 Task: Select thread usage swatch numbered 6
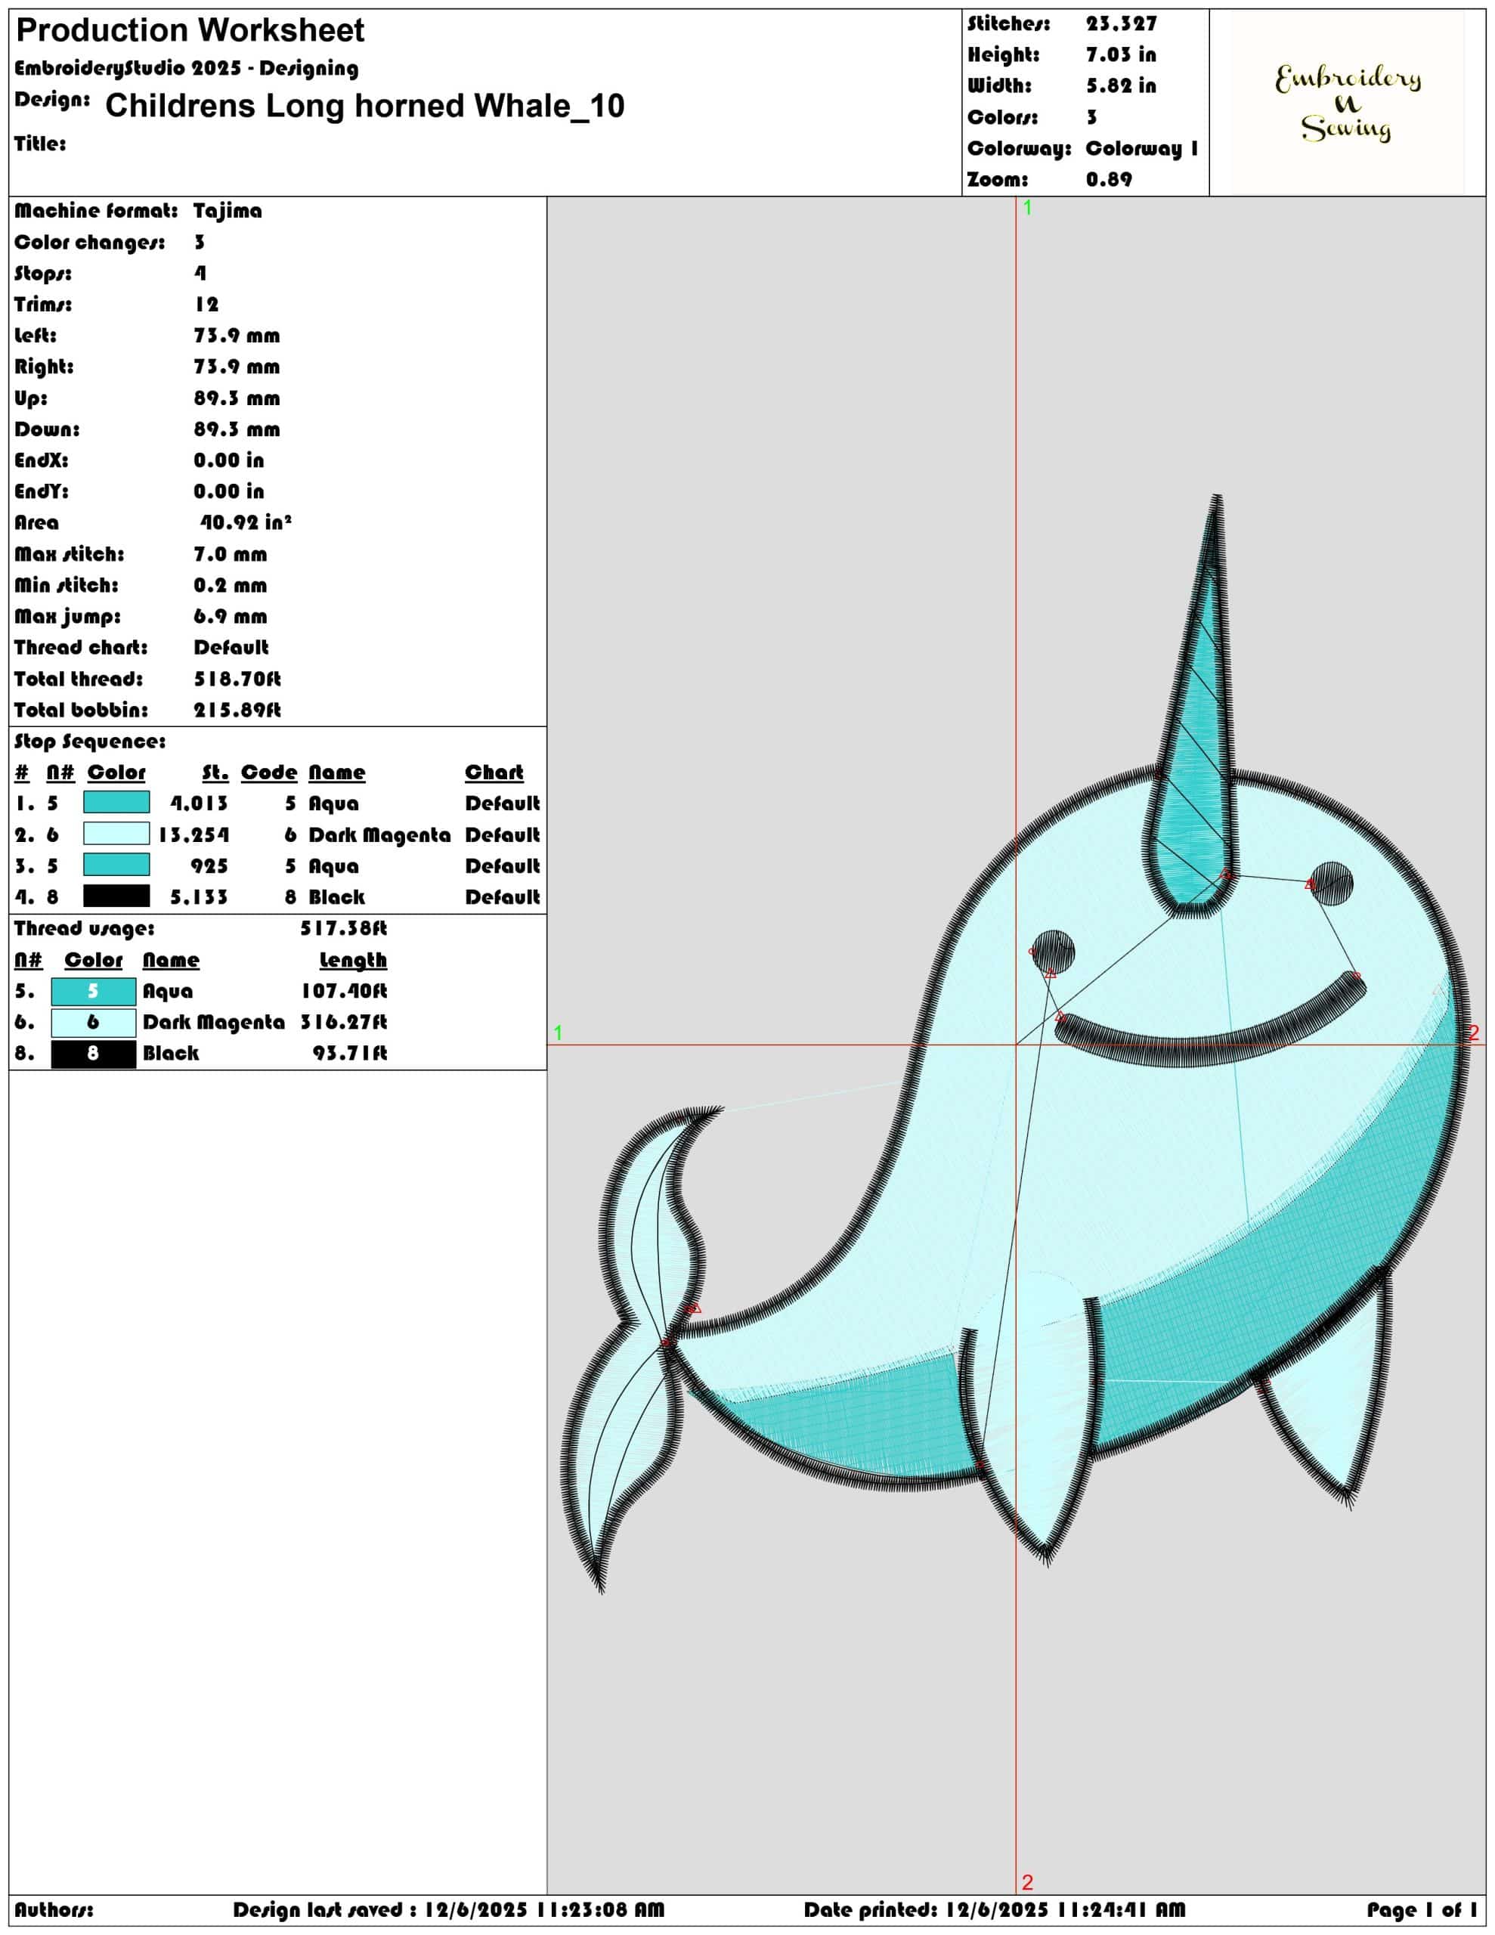(93, 1022)
